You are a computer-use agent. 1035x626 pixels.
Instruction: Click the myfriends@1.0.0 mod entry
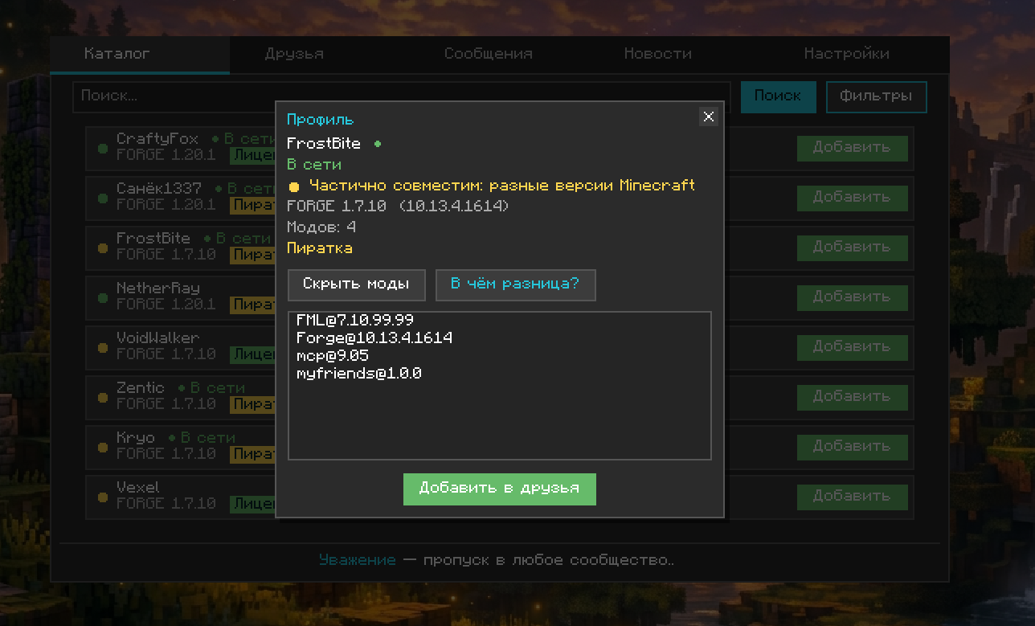[359, 374]
